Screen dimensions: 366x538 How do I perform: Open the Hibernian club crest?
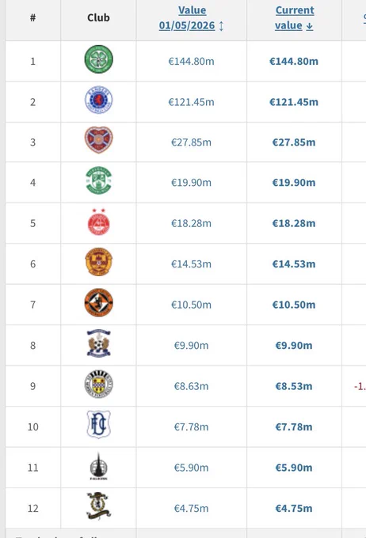[x=99, y=181]
